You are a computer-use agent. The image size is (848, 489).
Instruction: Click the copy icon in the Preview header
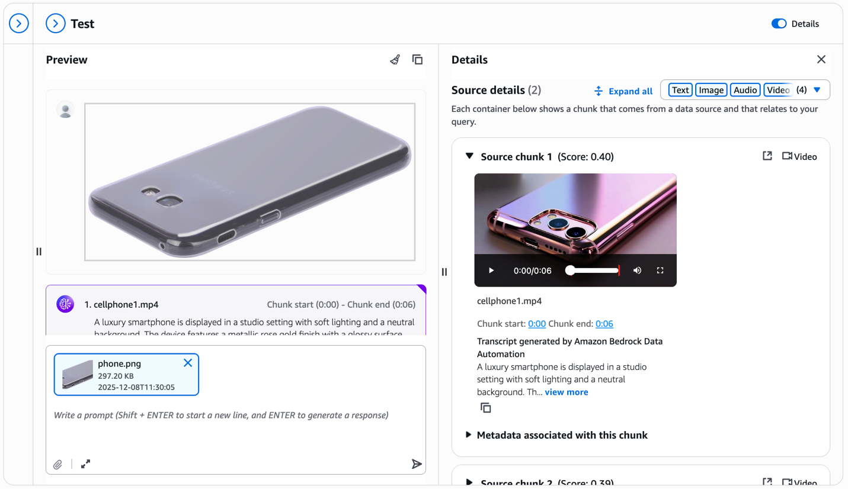pos(417,60)
